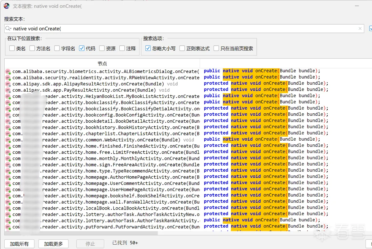Click method icon beside ALBiometricsDialog.onCreate
The image size is (372, 249).
click(x=8, y=72)
